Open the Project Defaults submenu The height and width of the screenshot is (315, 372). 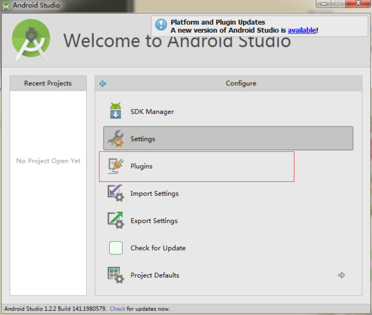point(228,275)
